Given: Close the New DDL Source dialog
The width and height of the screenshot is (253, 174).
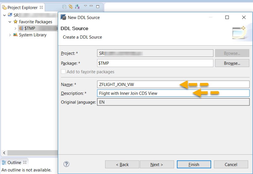Looking at the screenshot, I should (244, 17).
